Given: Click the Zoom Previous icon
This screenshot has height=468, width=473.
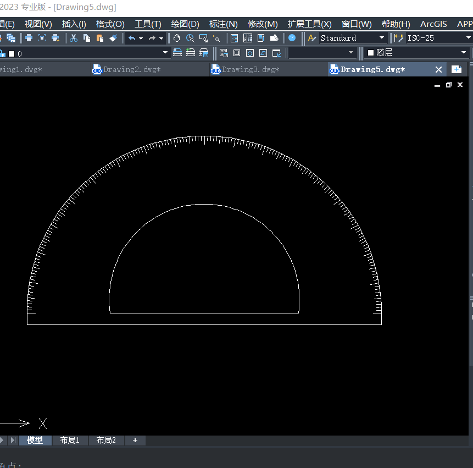Looking at the screenshot, I should pos(216,38).
